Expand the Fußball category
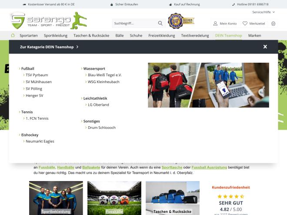Viewport: 287px width, 215px height. [27, 68]
